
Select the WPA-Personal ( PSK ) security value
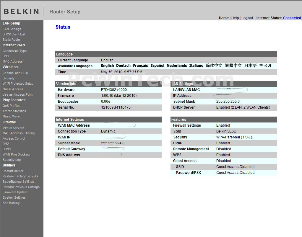[234, 137]
